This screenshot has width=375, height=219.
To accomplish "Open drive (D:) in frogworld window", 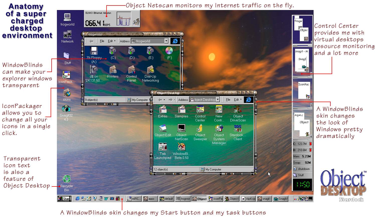I will 132,53.
